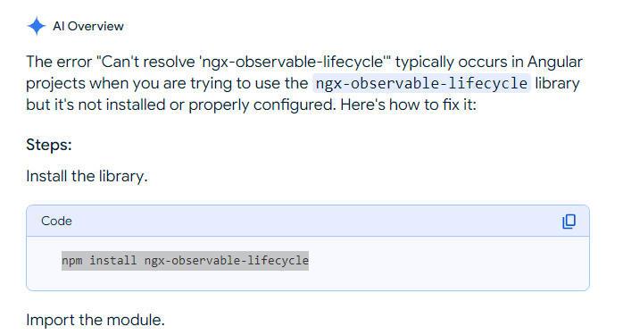Click the inline ngx-observable-lifecycle code chip

[x=421, y=83]
